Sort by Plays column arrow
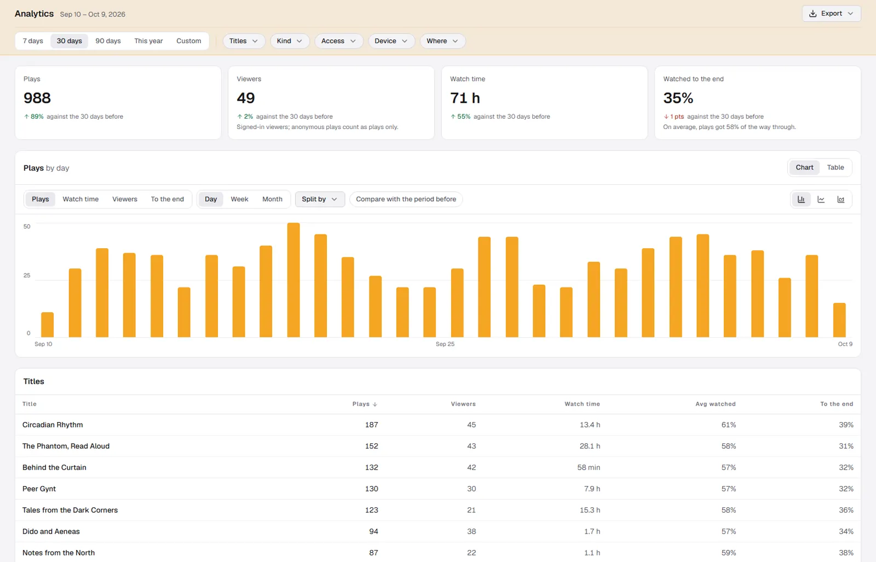This screenshot has height=562, width=876. click(x=375, y=405)
